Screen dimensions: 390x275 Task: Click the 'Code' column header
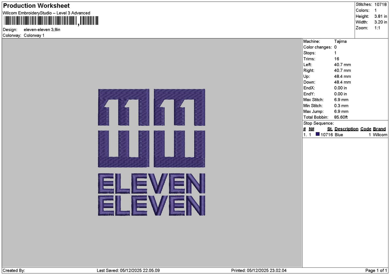[x=366, y=129]
